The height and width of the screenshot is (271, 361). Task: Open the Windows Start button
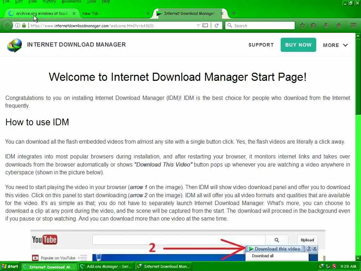coord(10,266)
